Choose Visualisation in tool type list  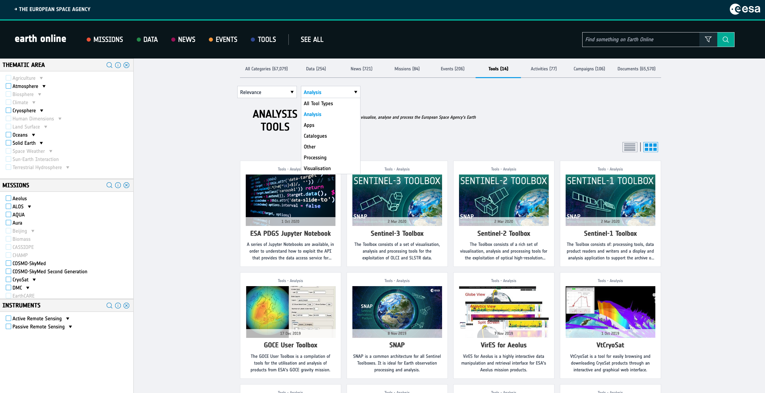point(330,168)
